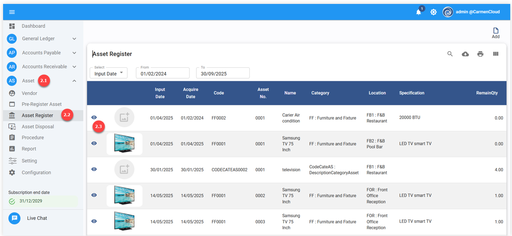Open the Input Date select dropdown
The height and width of the screenshot is (236, 512).
pyautogui.click(x=109, y=73)
